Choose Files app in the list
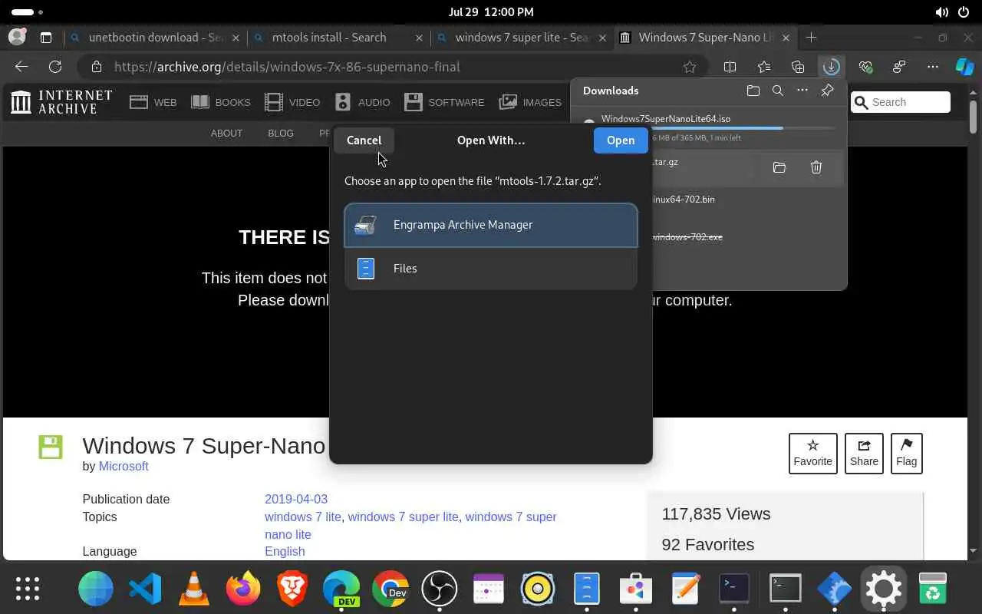 (x=491, y=269)
